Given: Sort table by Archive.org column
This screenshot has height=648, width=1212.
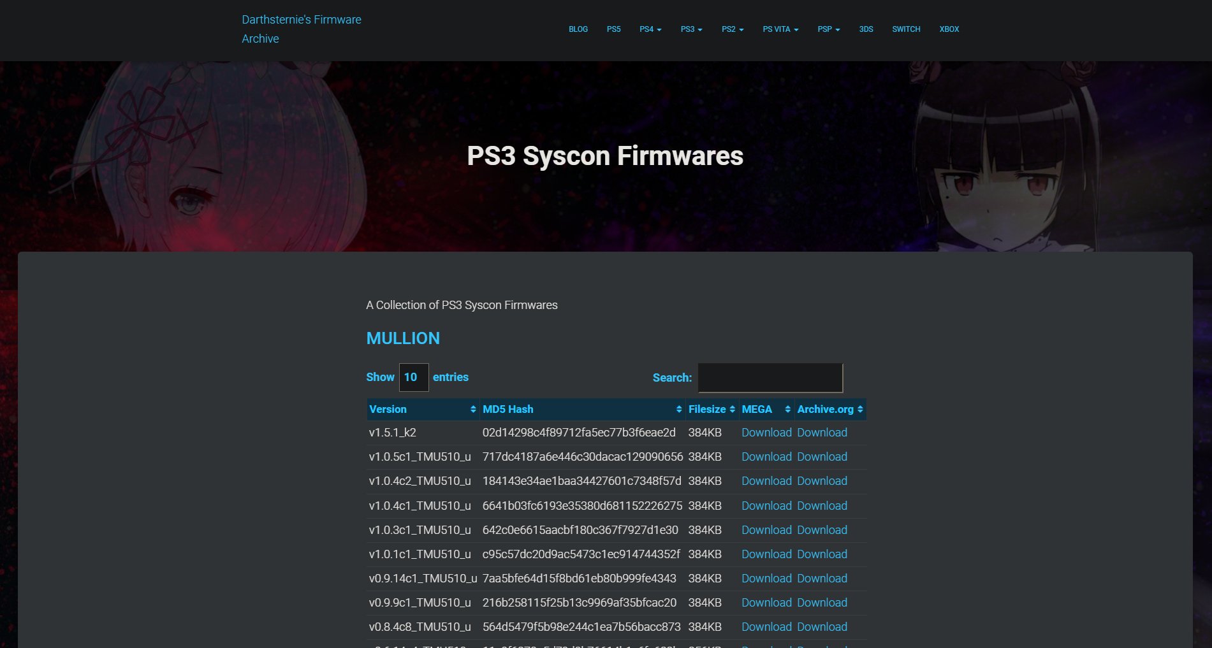Looking at the screenshot, I should tap(830, 409).
